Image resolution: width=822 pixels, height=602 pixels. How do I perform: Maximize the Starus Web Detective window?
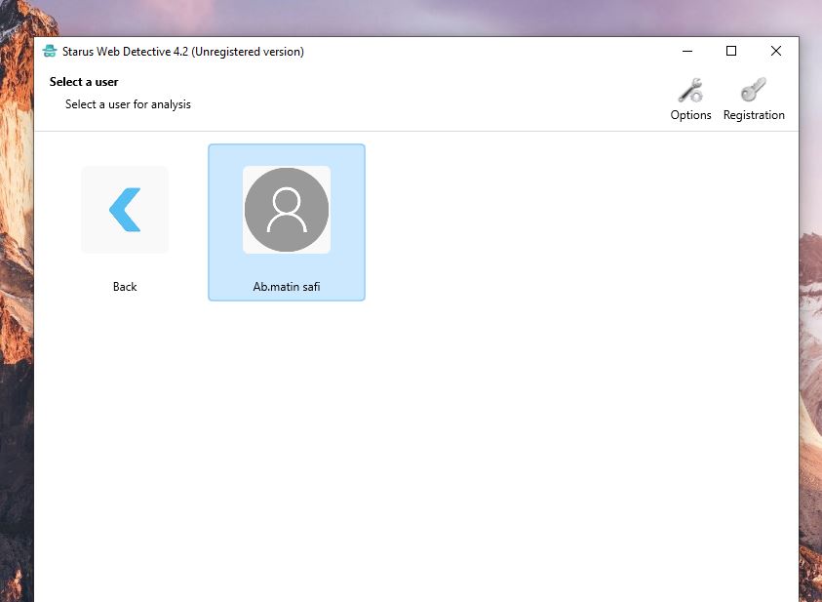(731, 51)
